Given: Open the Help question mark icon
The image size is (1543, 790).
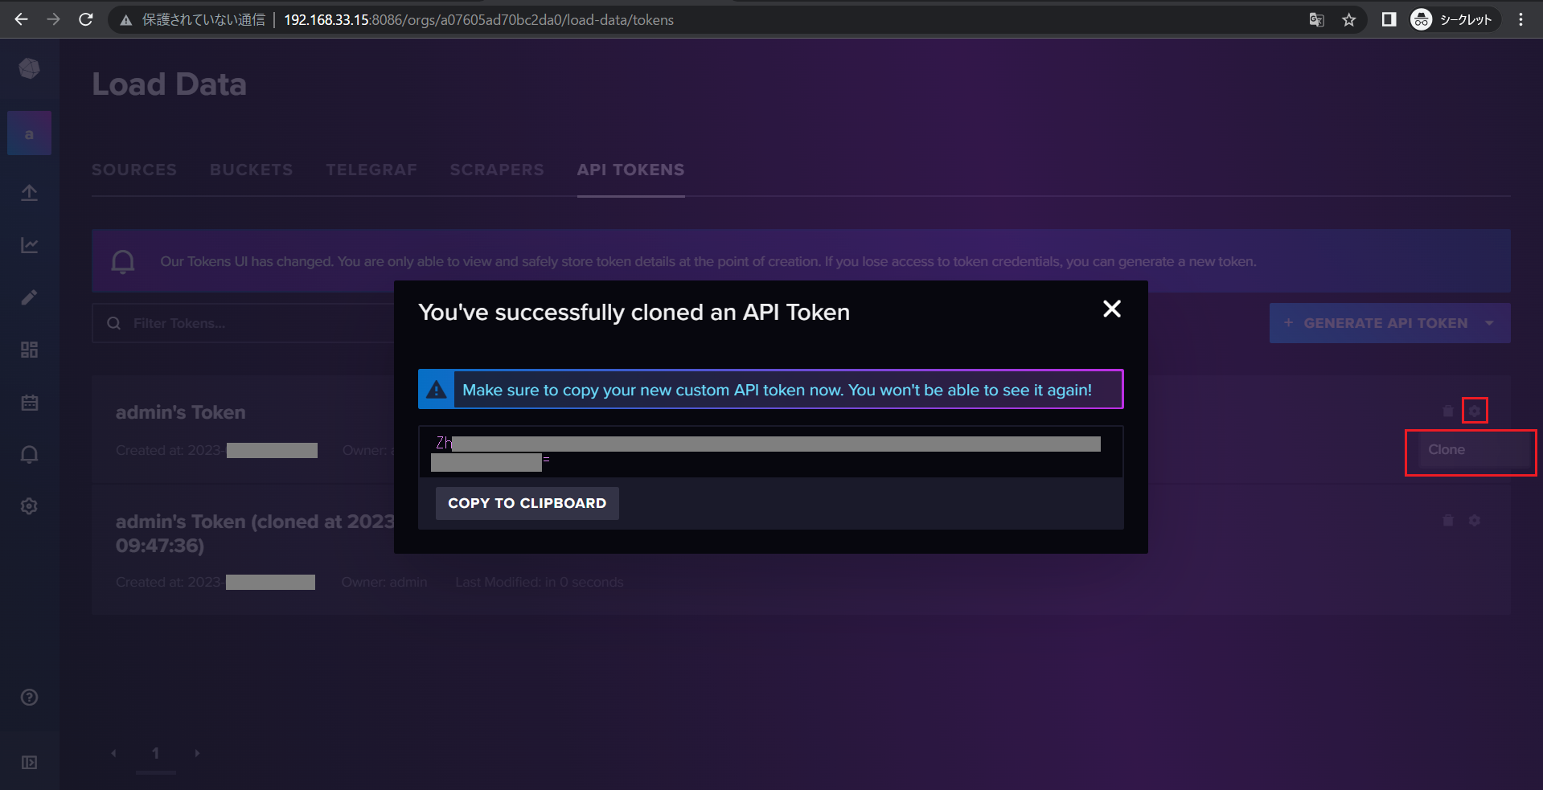Looking at the screenshot, I should (x=30, y=698).
